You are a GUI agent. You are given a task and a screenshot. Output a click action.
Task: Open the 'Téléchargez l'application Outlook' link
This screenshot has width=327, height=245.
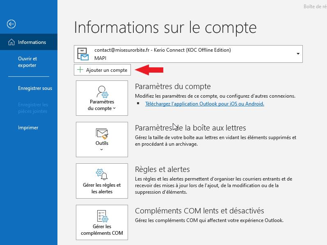click(x=204, y=104)
